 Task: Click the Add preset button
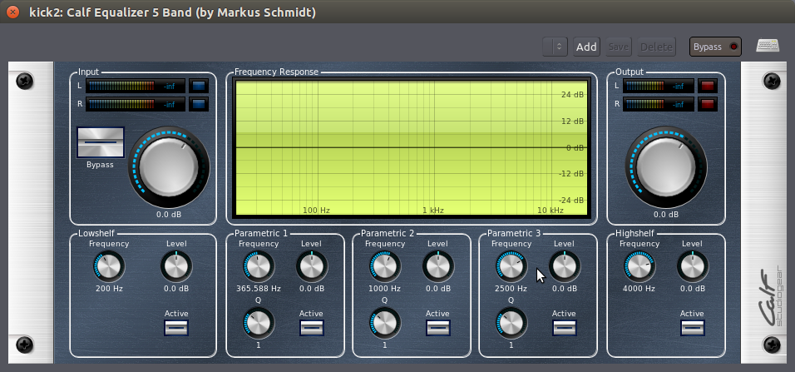[586, 47]
